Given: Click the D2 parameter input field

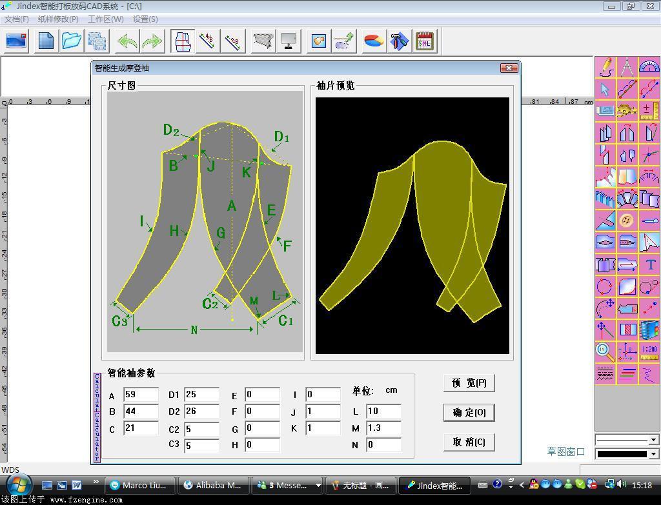Looking at the screenshot, I should coord(201,411).
